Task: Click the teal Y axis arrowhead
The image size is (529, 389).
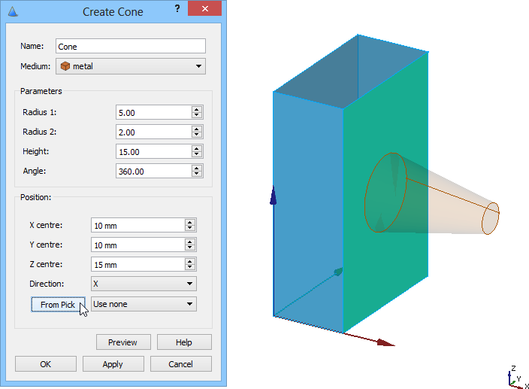Action: click(338, 272)
